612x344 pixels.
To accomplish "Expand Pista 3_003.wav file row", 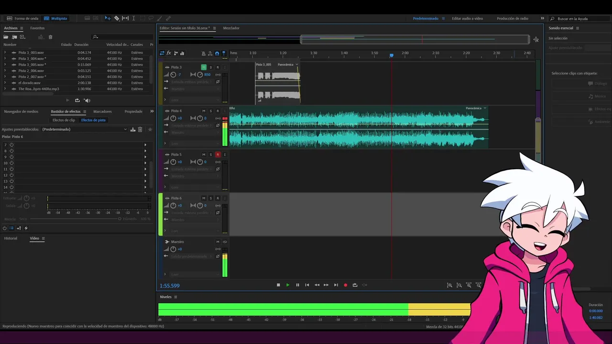I will tap(5, 53).
